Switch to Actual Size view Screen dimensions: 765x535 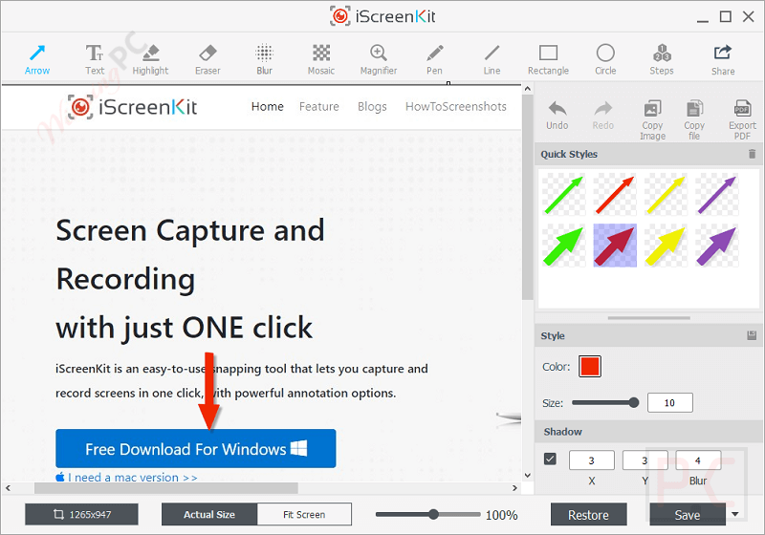click(209, 514)
